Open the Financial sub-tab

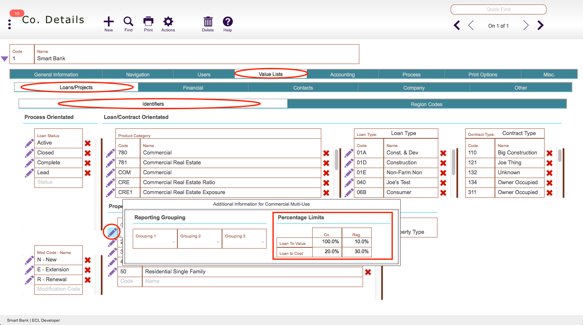pos(193,88)
